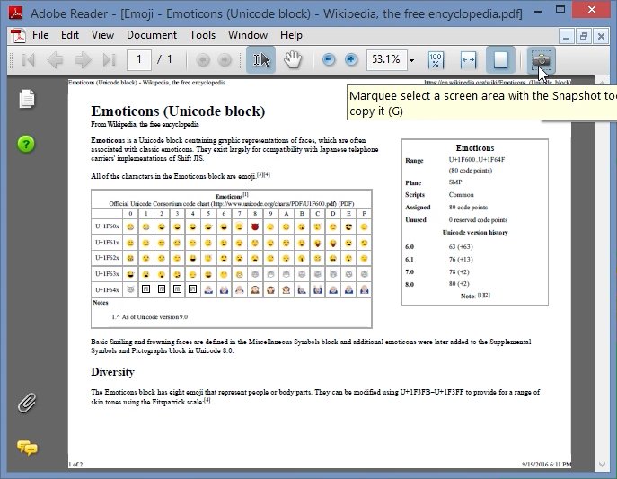Screen dimensions: 617x479
Task: Click the Range value U+1F600..U+1F64F
Action: 477,160
